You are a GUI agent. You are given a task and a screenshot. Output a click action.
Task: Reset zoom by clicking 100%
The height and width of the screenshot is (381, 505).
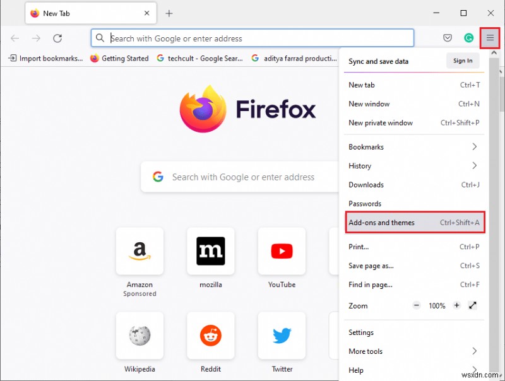point(437,306)
